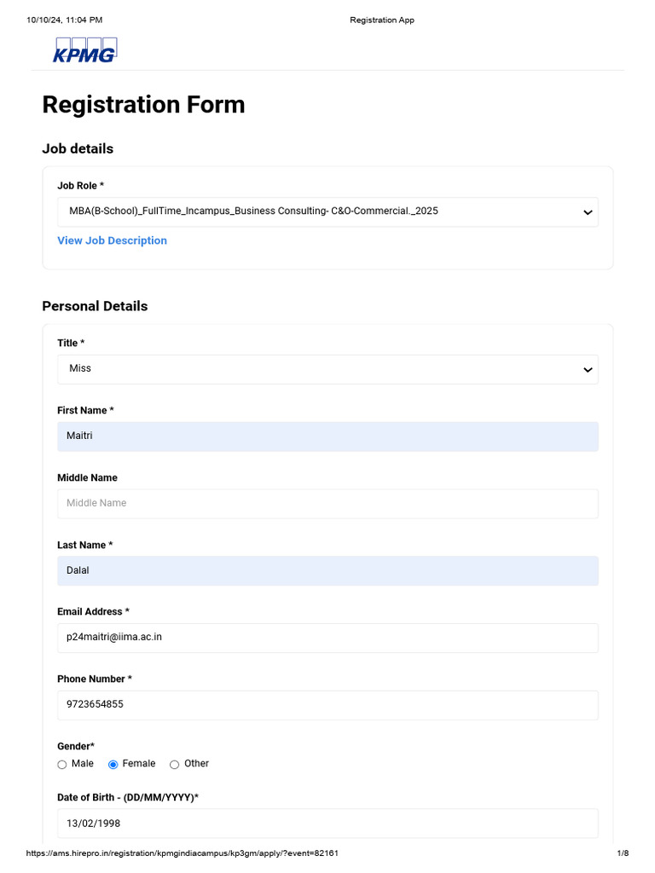Image resolution: width=655 pixels, height=873 pixels.
Task: Click the KPMG logo
Action: (84, 50)
